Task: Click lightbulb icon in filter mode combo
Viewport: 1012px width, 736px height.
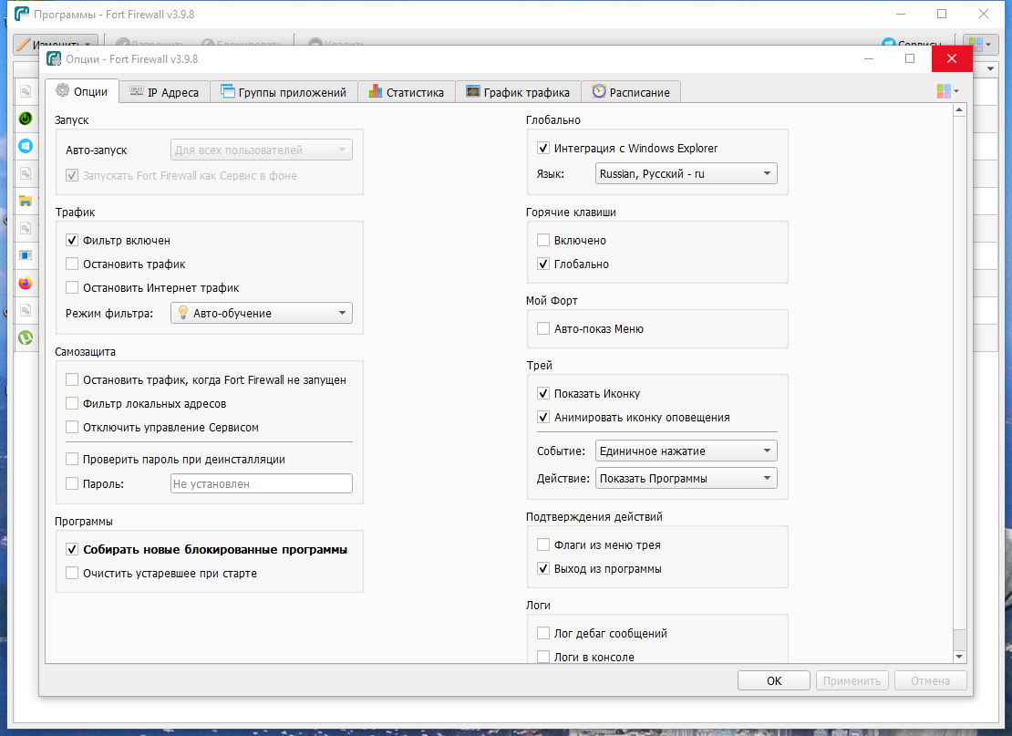Action: coord(182,313)
